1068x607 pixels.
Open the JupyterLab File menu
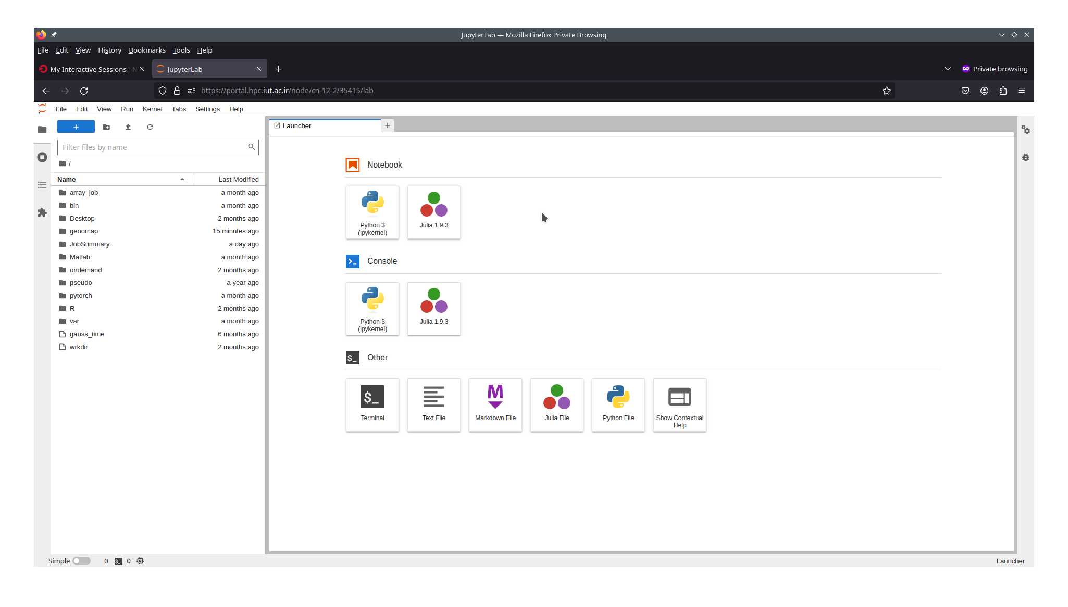(x=61, y=109)
